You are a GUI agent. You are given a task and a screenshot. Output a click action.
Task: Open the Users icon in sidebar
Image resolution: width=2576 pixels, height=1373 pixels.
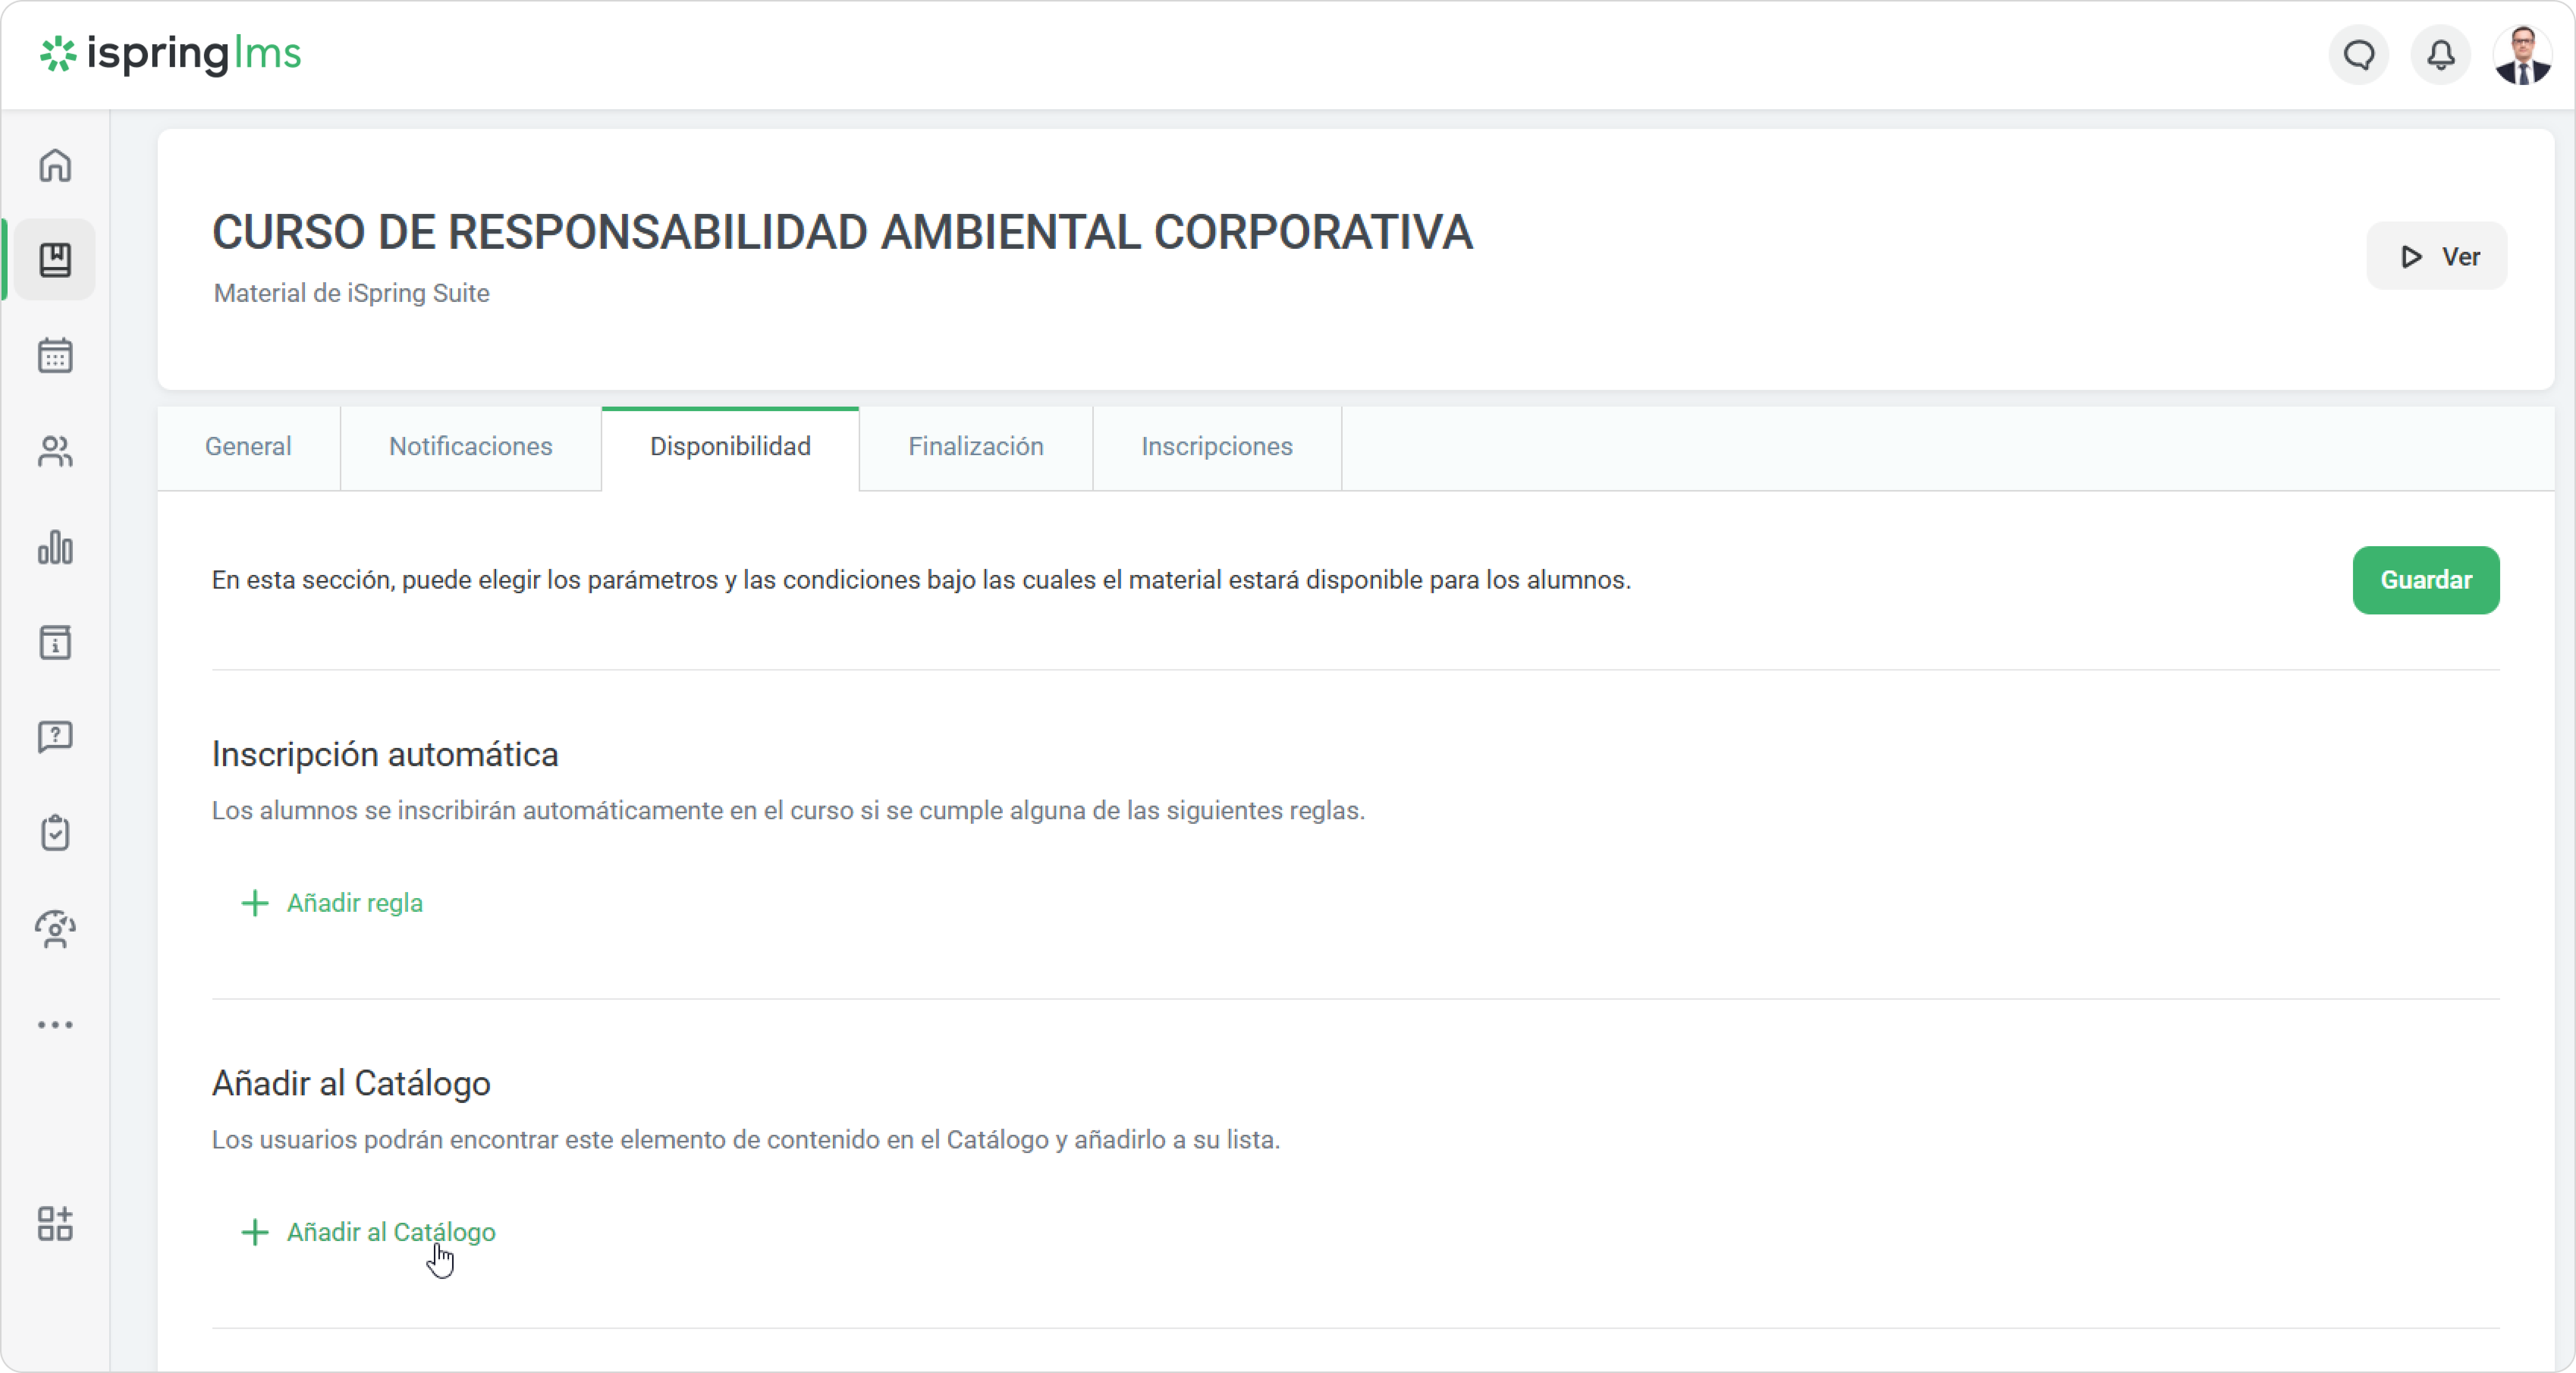(x=55, y=452)
